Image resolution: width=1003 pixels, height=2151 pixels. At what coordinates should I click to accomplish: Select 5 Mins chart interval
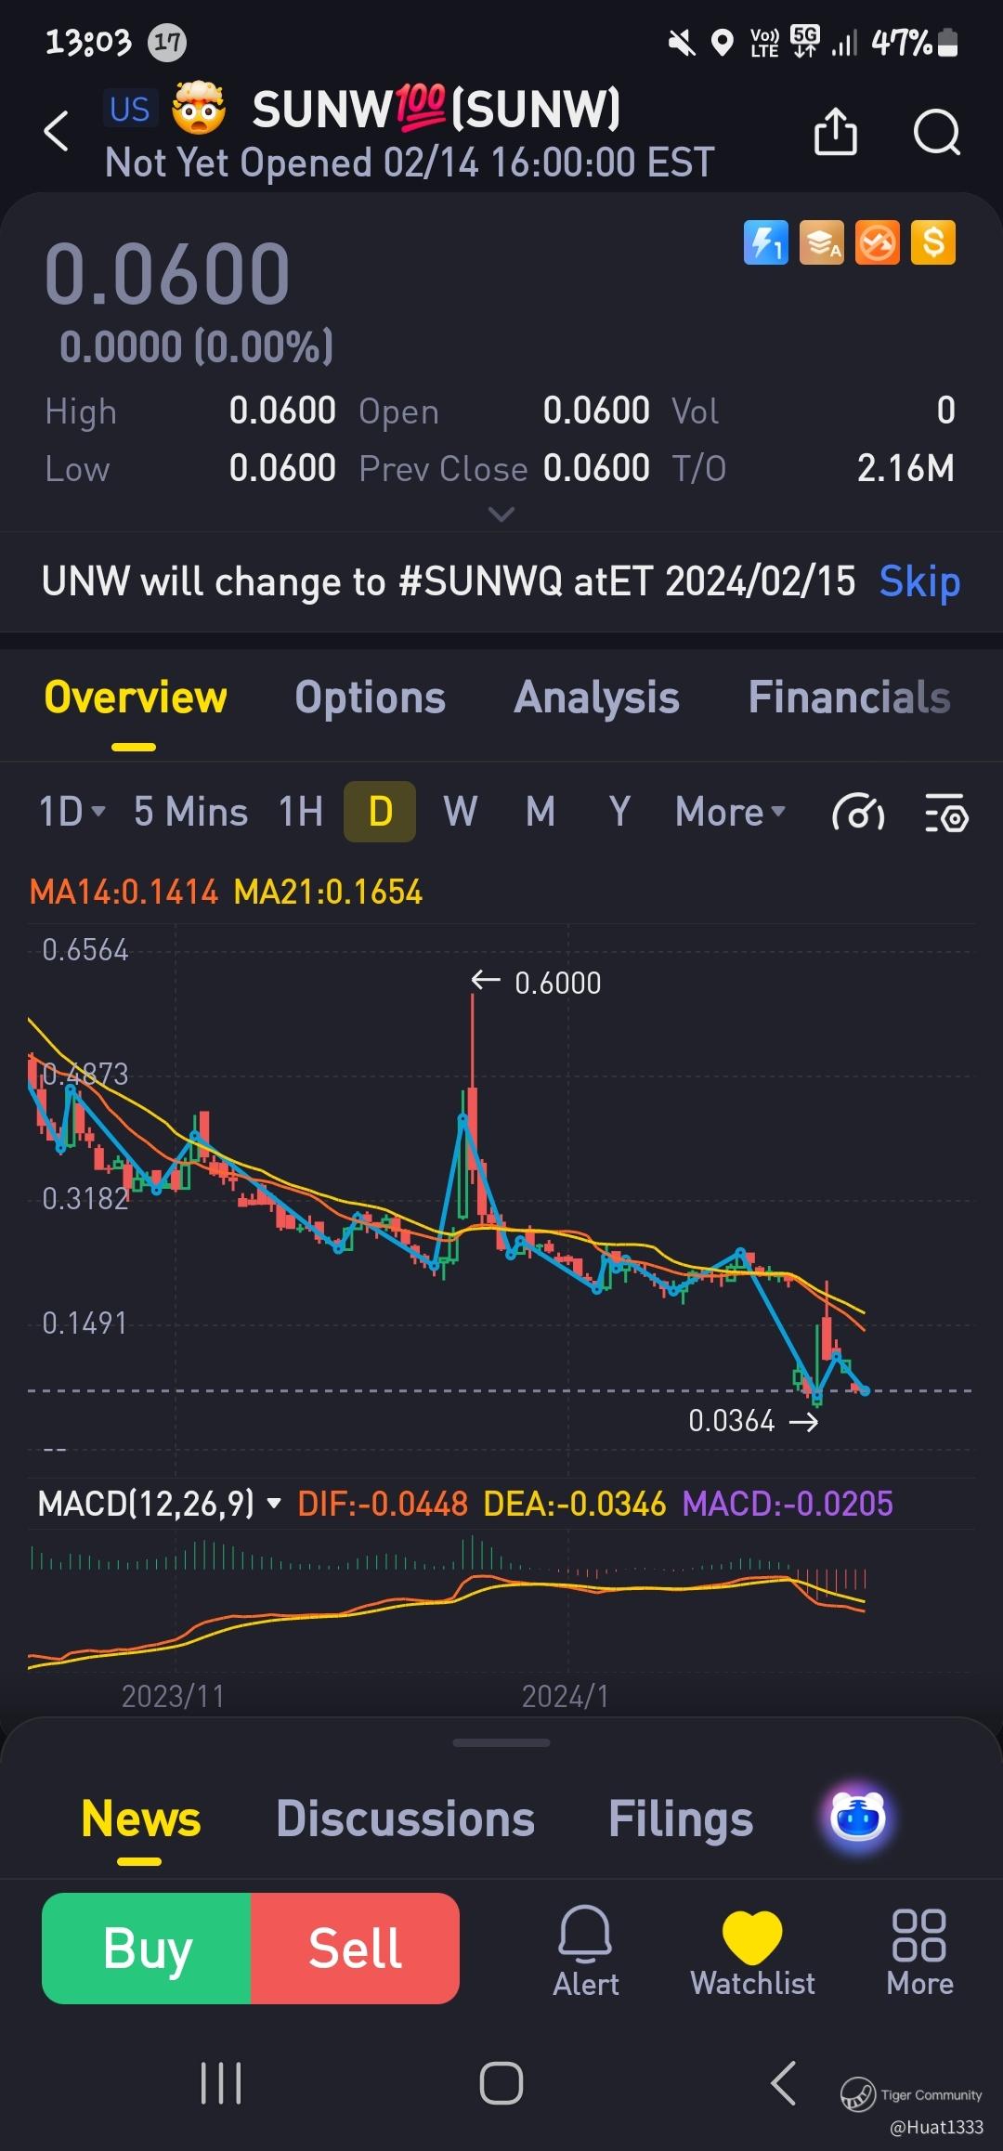click(190, 812)
